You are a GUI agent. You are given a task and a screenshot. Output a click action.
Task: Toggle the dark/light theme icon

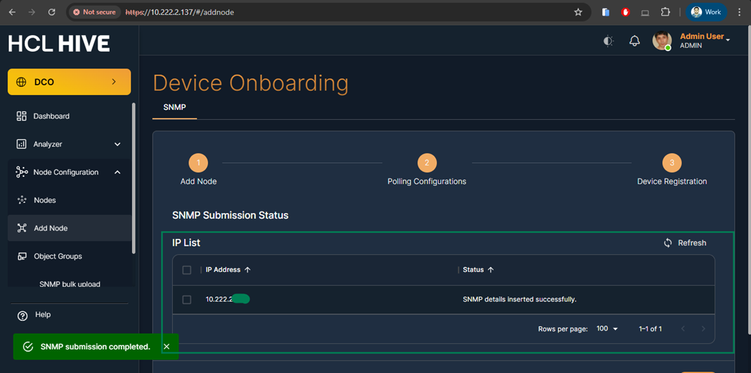coord(608,41)
